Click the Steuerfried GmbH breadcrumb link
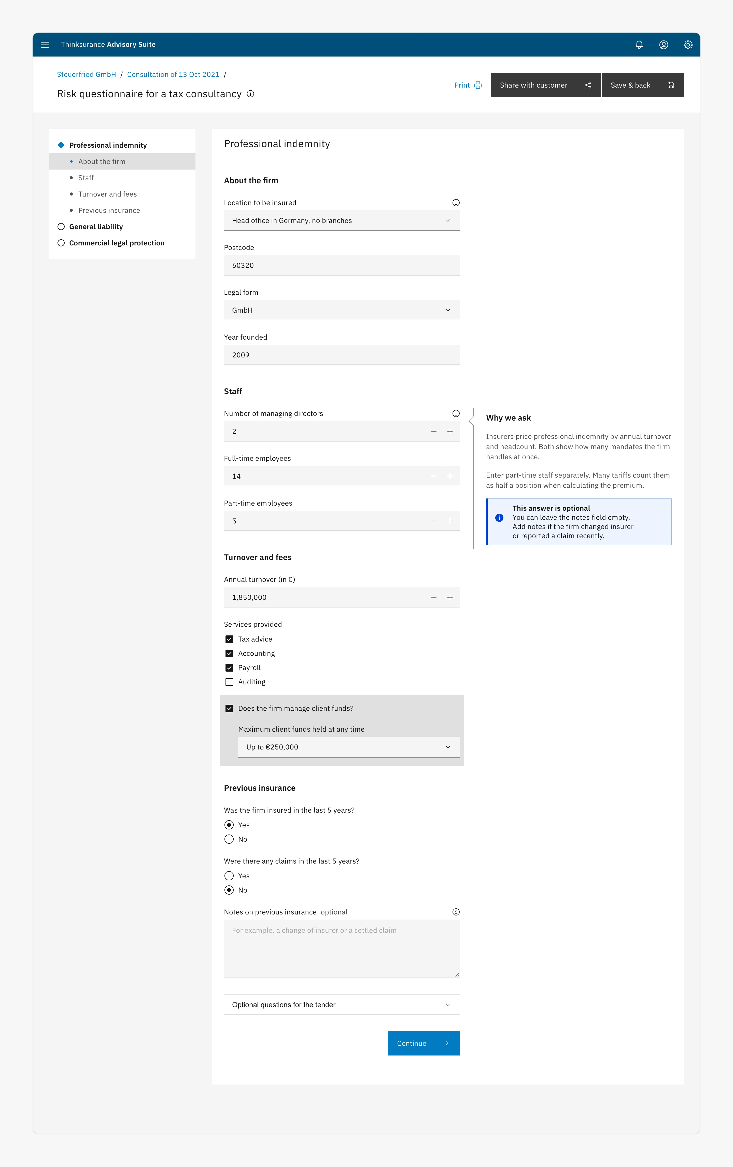This screenshot has width=733, height=1167. [86, 75]
